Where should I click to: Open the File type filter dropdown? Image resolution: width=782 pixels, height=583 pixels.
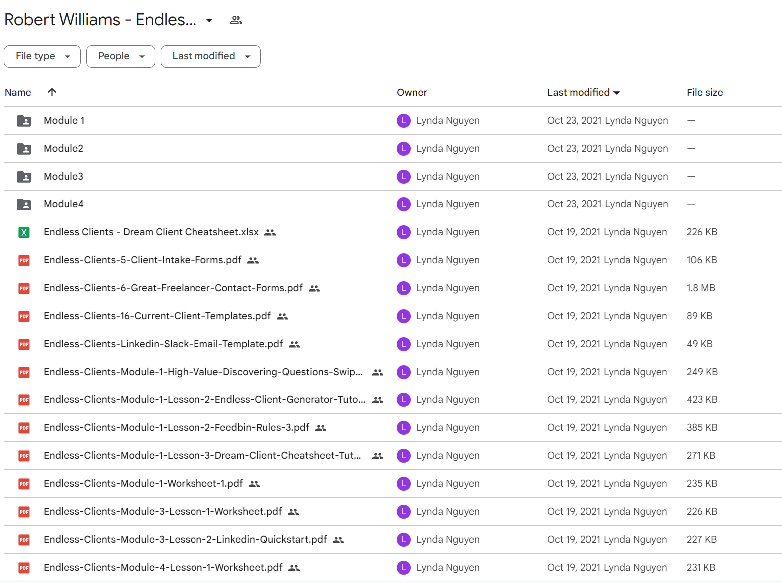point(42,56)
